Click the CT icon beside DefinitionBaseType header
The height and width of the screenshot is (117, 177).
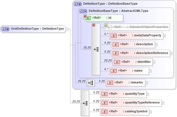pyautogui.click(x=83, y=11)
